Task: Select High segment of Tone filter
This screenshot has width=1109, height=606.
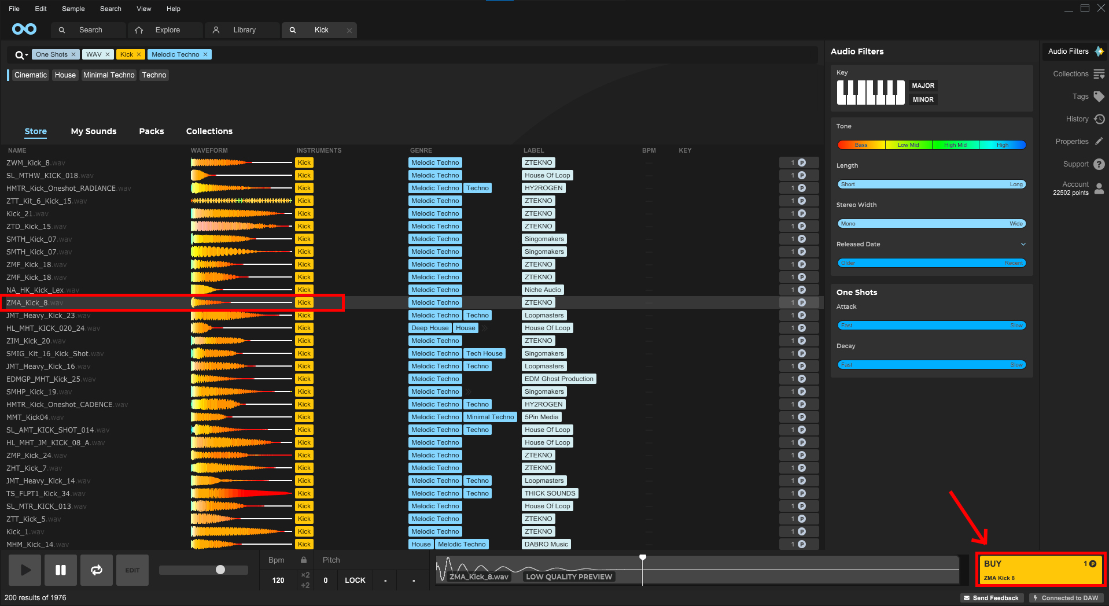Action: pyautogui.click(x=1003, y=145)
